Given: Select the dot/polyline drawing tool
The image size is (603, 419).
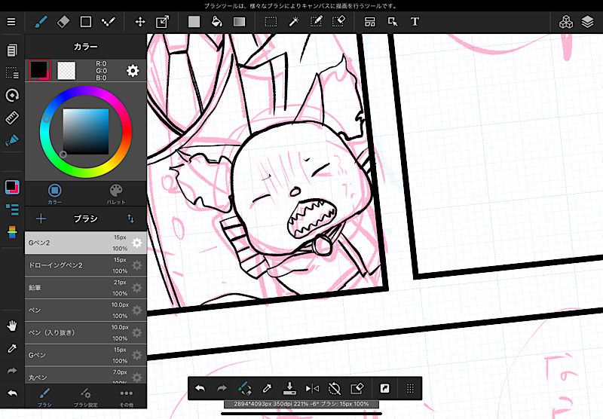Looking at the screenshot, I should pyautogui.click(x=108, y=22).
